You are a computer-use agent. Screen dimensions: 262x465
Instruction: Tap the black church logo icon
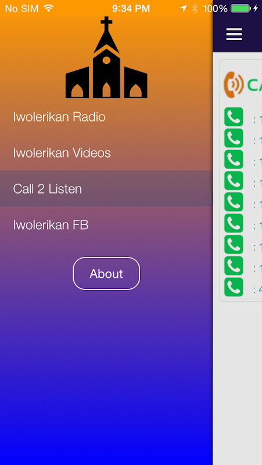(x=106, y=57)
